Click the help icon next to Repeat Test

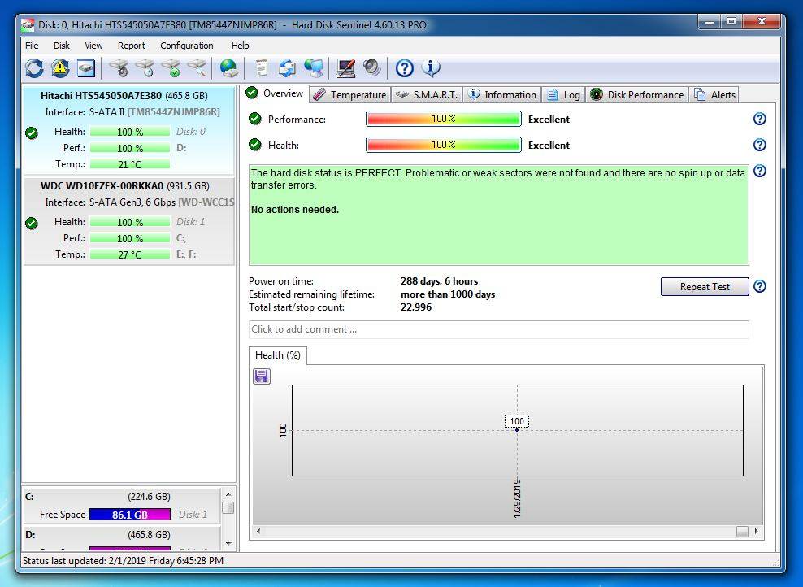tap(760, 286)
